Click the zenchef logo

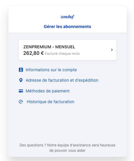(67, 17)
